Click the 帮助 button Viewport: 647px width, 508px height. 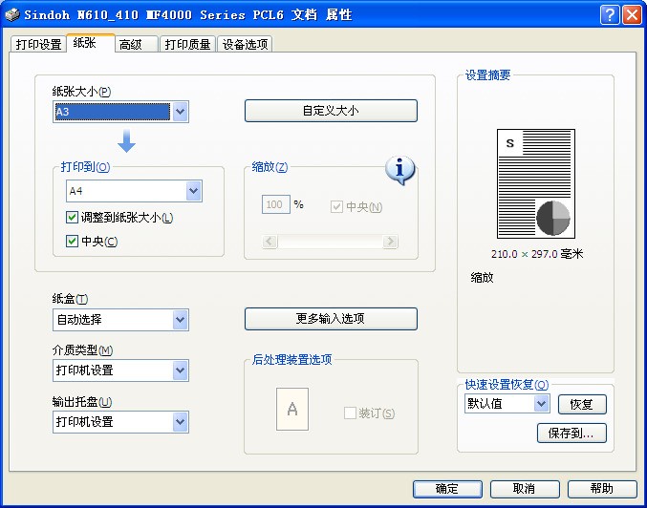tap(602, 489)
